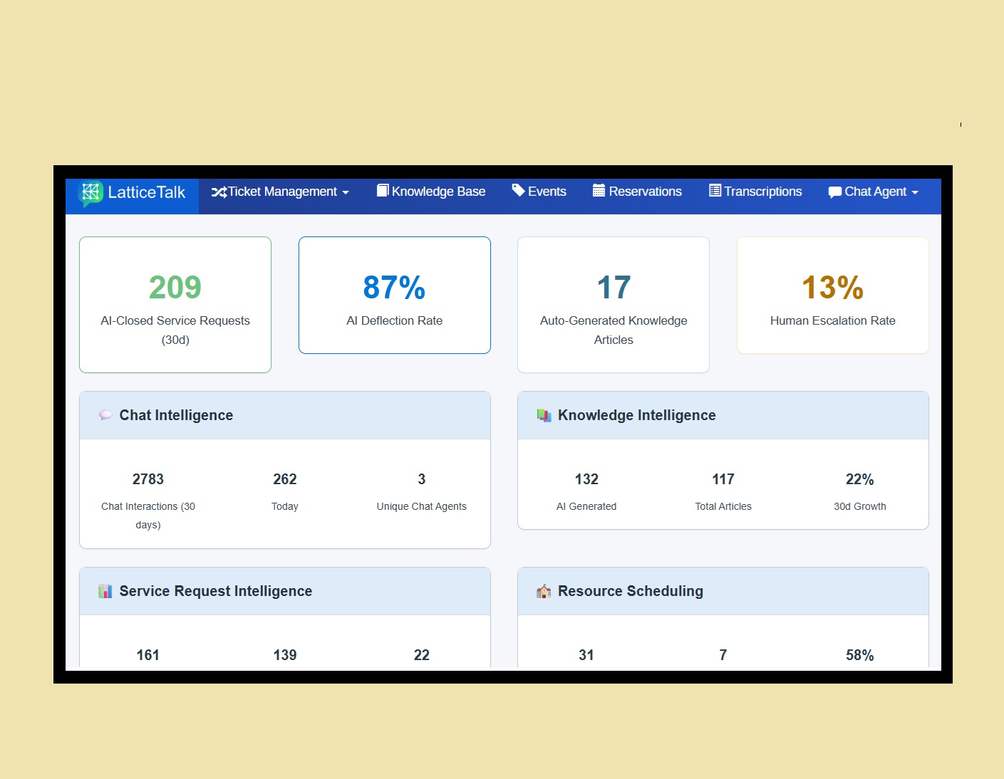Click the 22% 30d Growth metric

click(859, 479)
